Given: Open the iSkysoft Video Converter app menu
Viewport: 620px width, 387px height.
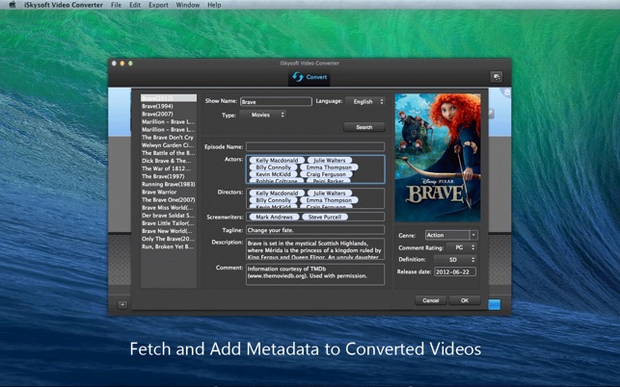Looking at the screenshot, I should coord(64,5).
